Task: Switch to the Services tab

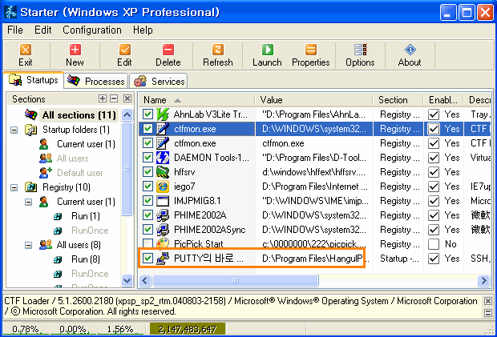Action: coord(159,82)
